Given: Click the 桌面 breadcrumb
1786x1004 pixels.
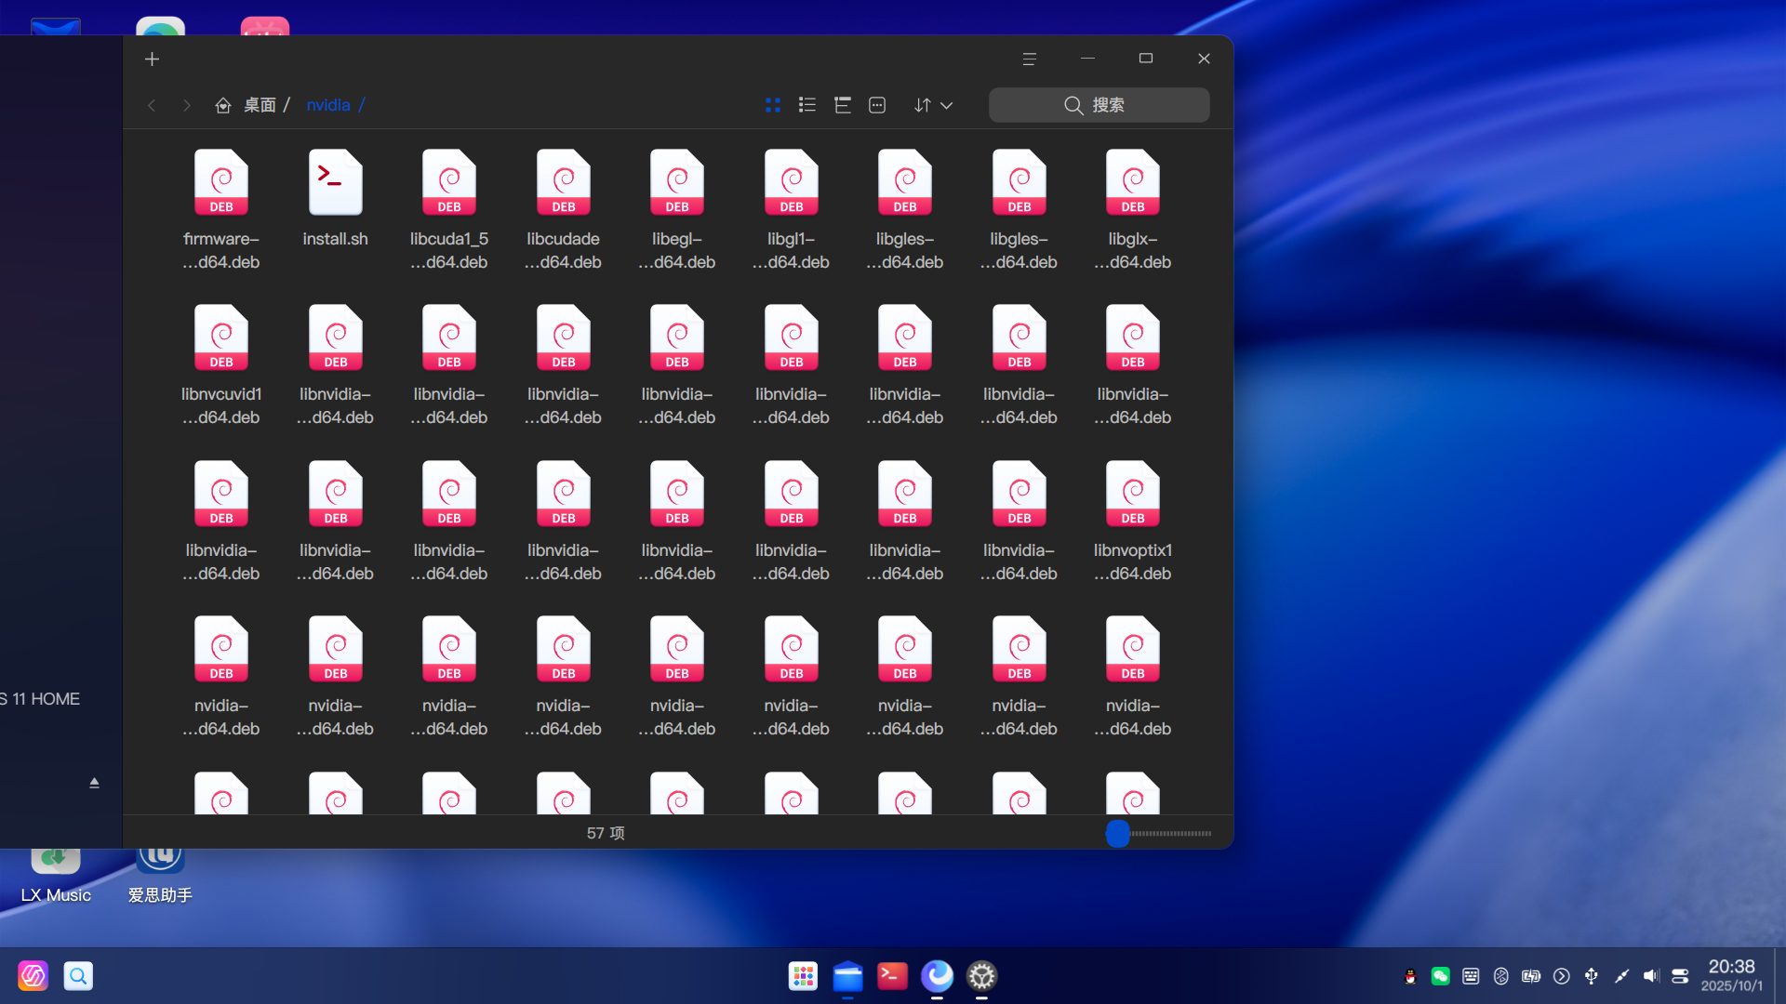Looking at the screenshot, I should (260, 105).
